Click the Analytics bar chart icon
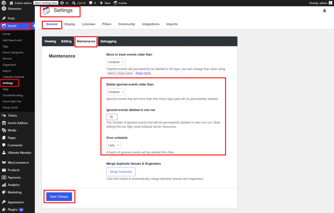 [x=4, y=185]
